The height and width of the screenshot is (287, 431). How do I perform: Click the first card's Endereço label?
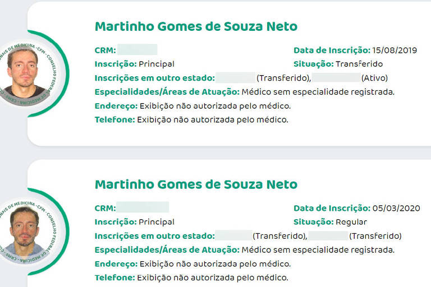pyautogui.click(x=116, y=106)
